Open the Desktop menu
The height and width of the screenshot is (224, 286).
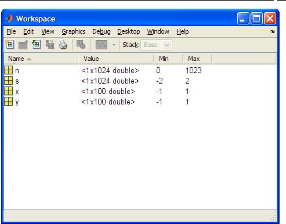point(129,31)
